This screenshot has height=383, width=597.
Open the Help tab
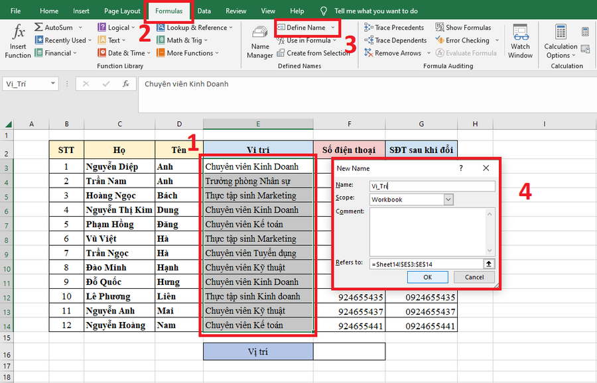[297, 11]
